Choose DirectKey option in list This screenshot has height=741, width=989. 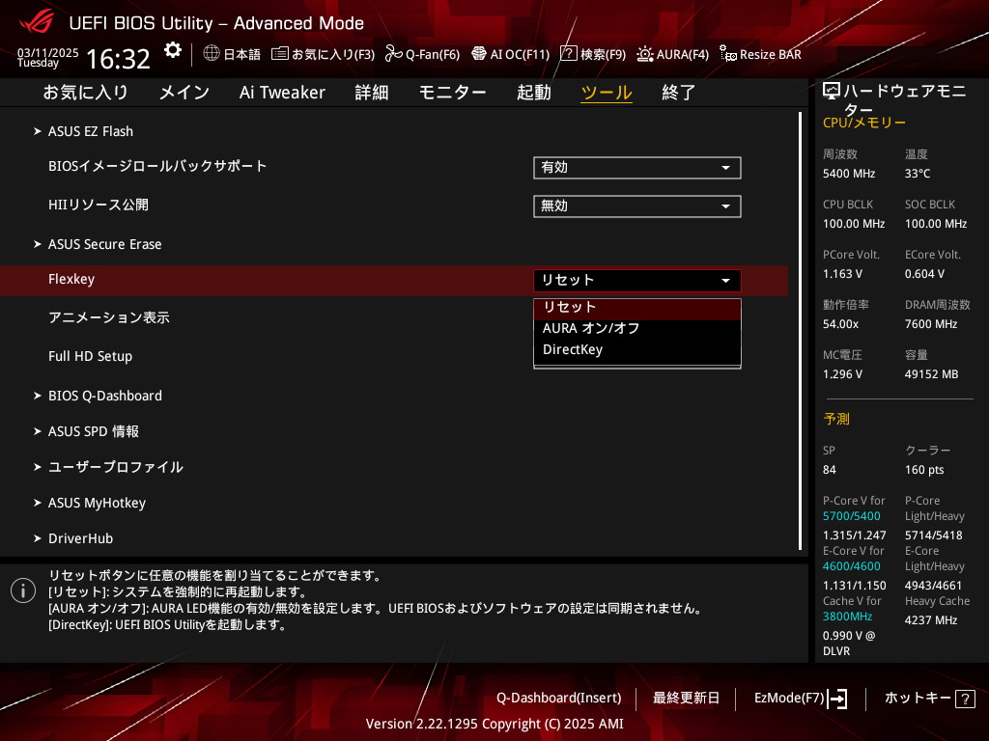[x=637, y=349]
